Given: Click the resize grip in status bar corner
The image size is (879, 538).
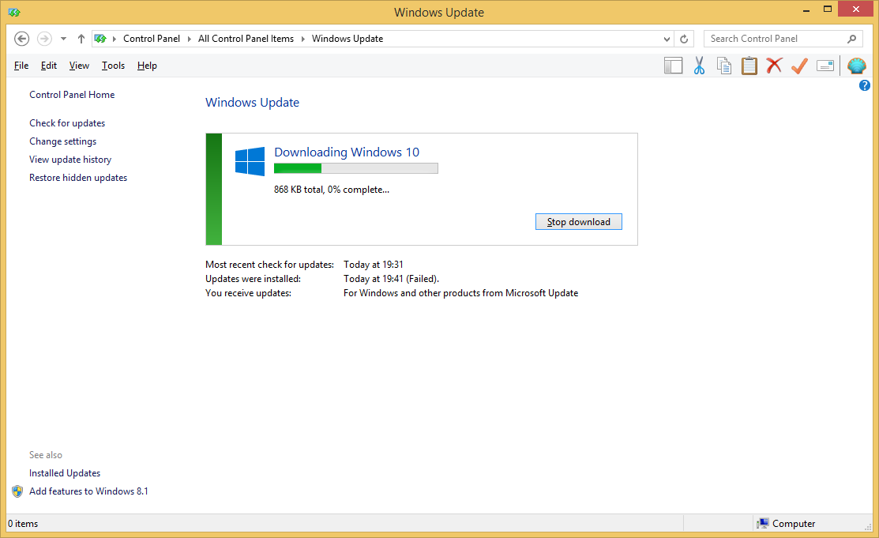Looking at the screenshot, I should (x=869, y=527).
